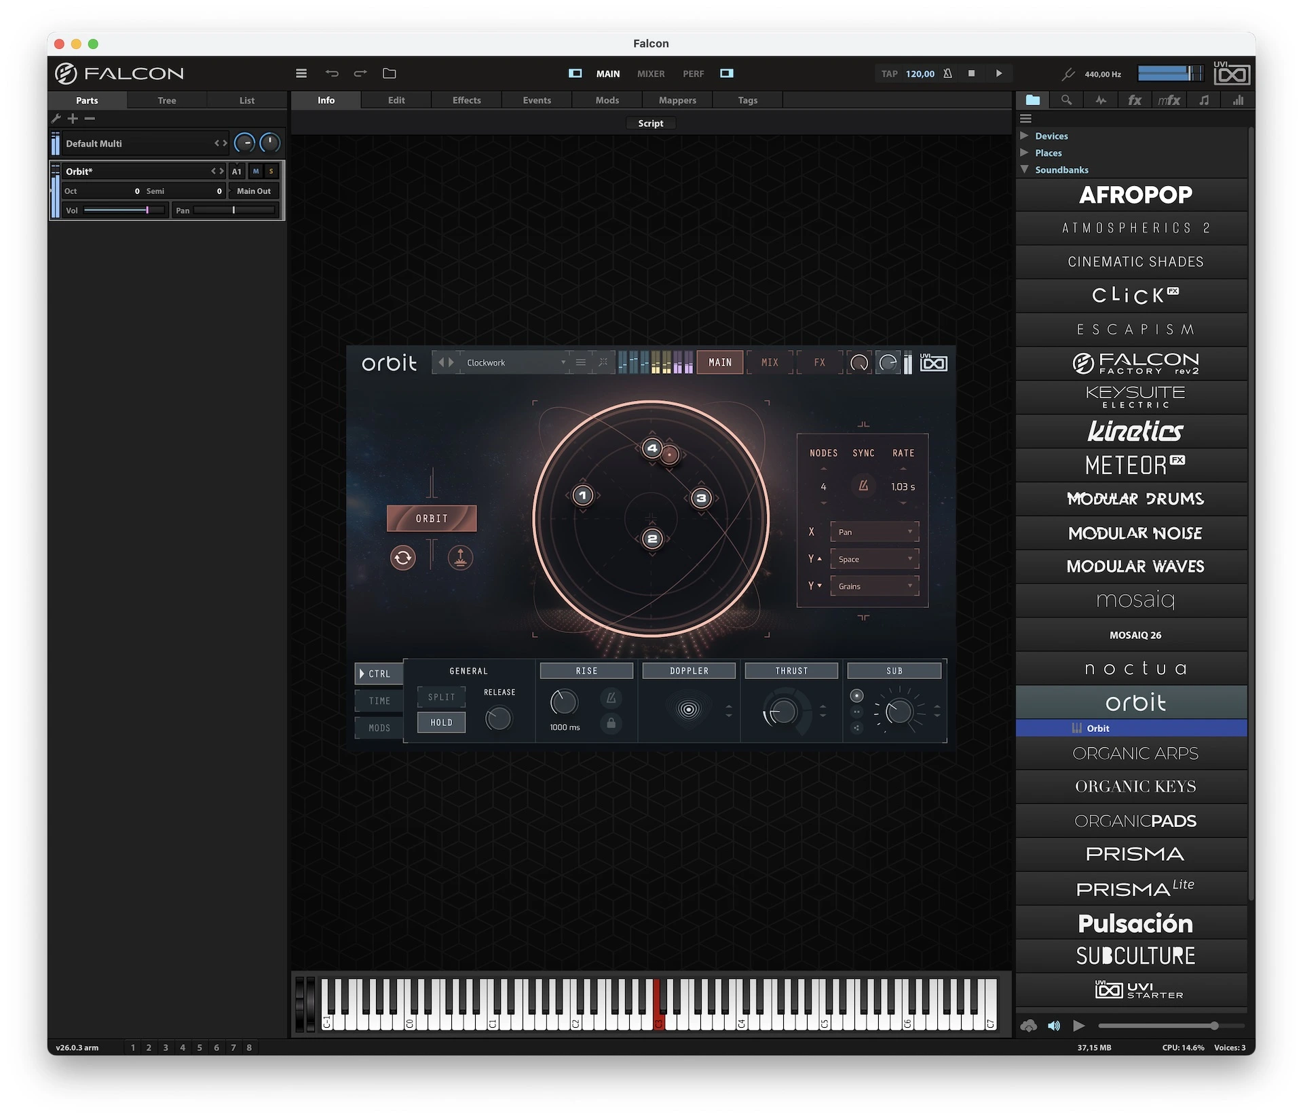The image size is (1303, 1118).
Task: Open the X axis Pan dropdown
Action: tap(874, 532)
